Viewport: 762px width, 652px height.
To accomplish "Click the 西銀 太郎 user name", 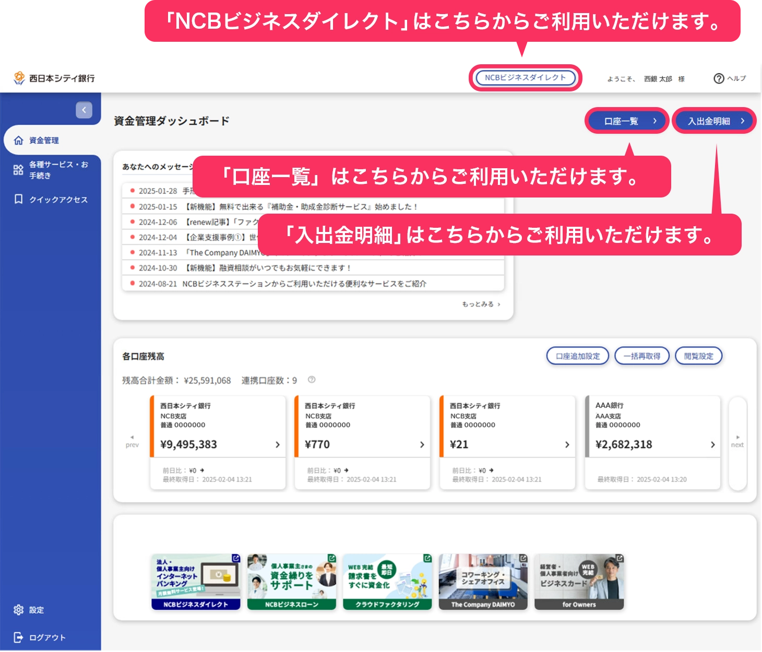I will pos(658,79).
